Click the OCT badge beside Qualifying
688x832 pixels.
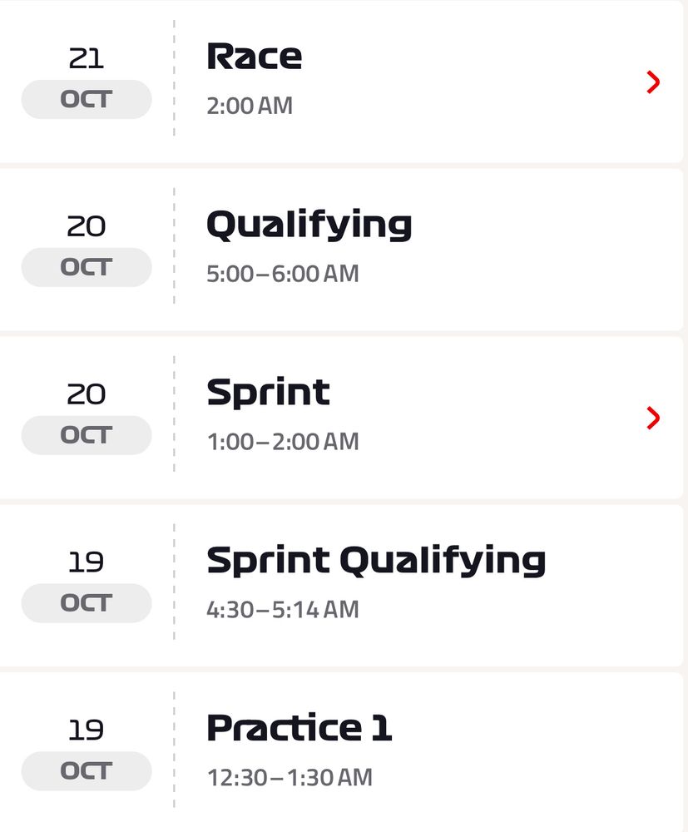pyautogui.click(x=87, y=267)
